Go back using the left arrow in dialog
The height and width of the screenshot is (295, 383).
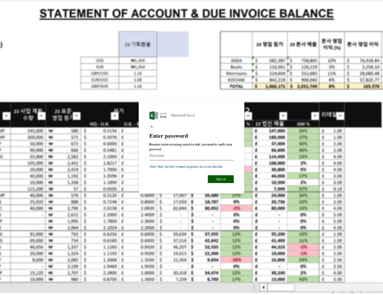152,127
